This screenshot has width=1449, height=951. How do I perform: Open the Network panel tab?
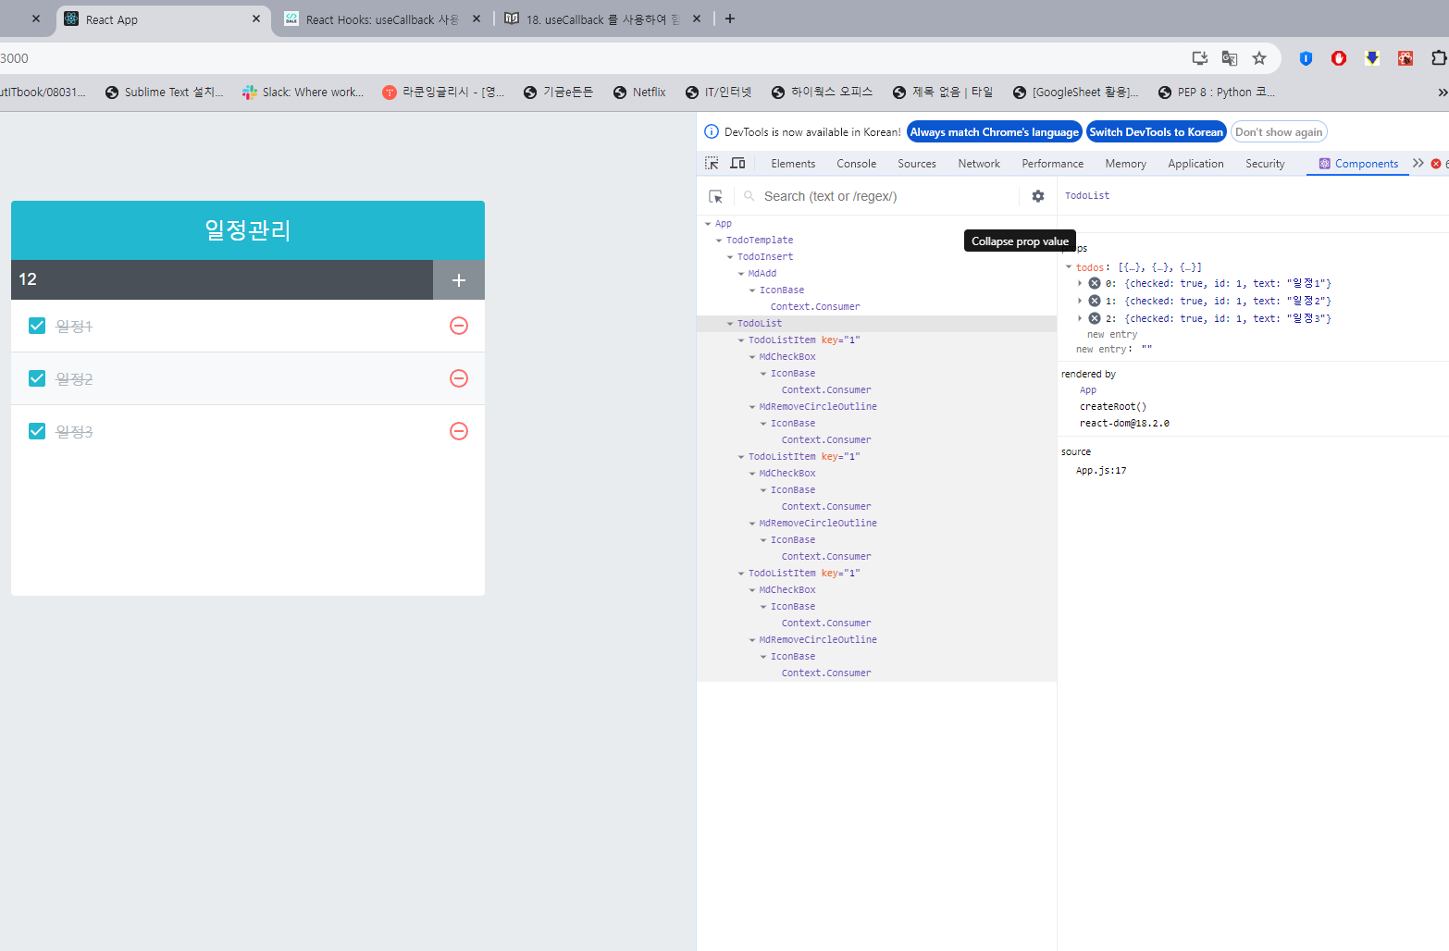click(x=979, y=164)
